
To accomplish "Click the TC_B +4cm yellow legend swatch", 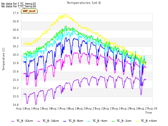I will point(137,121).
